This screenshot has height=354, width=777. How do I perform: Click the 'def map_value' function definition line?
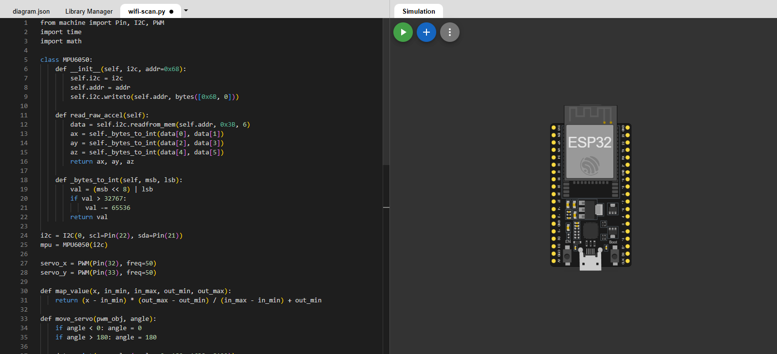point(136,291)
